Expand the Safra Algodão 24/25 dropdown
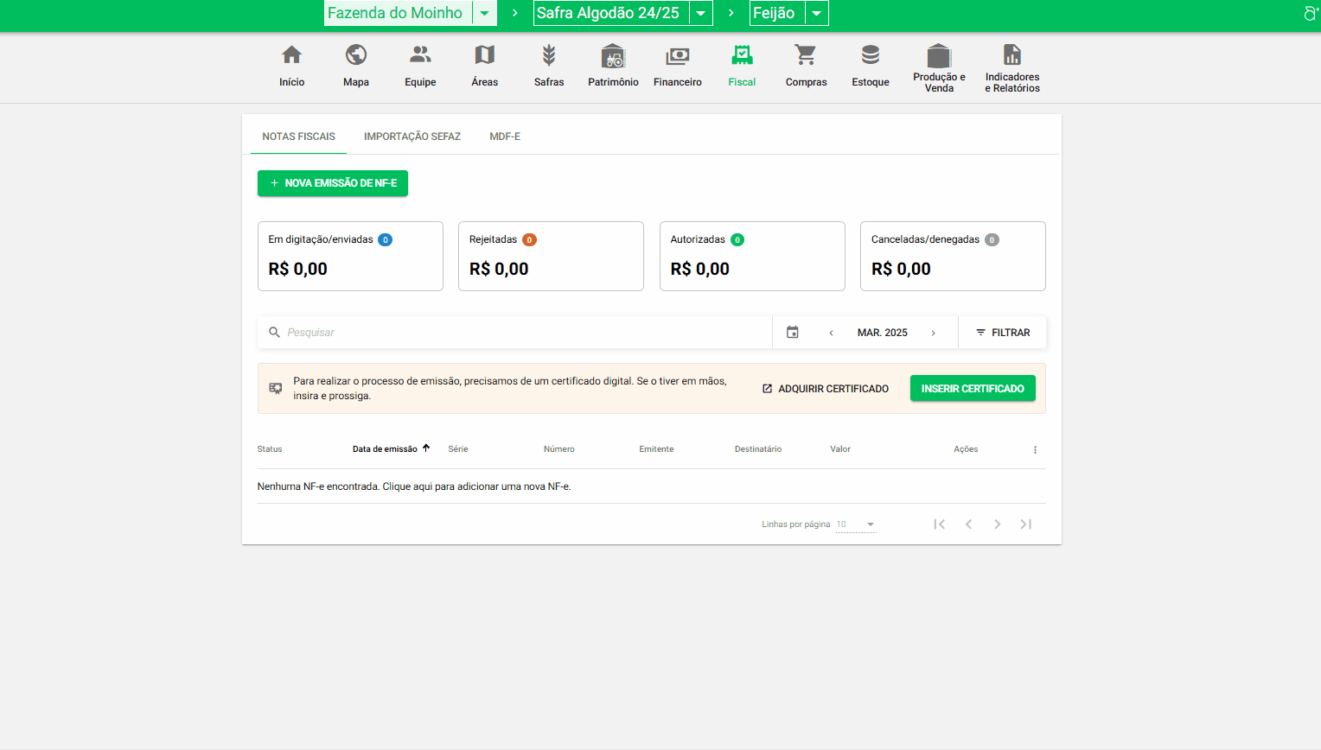 [701, 13]
